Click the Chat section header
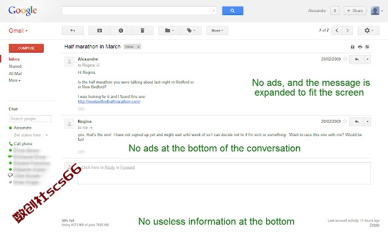Screen dimensions: 388x242 tap(13, 109)
